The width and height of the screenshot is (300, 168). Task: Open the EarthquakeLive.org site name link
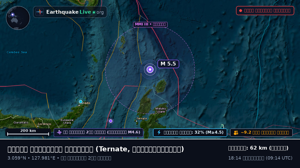click(75, 12)
